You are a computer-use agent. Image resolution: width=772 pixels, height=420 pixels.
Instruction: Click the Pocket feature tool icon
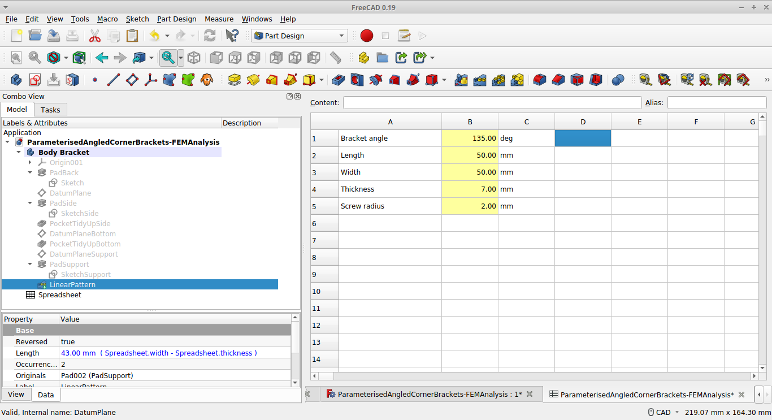(x=339, y=80)
